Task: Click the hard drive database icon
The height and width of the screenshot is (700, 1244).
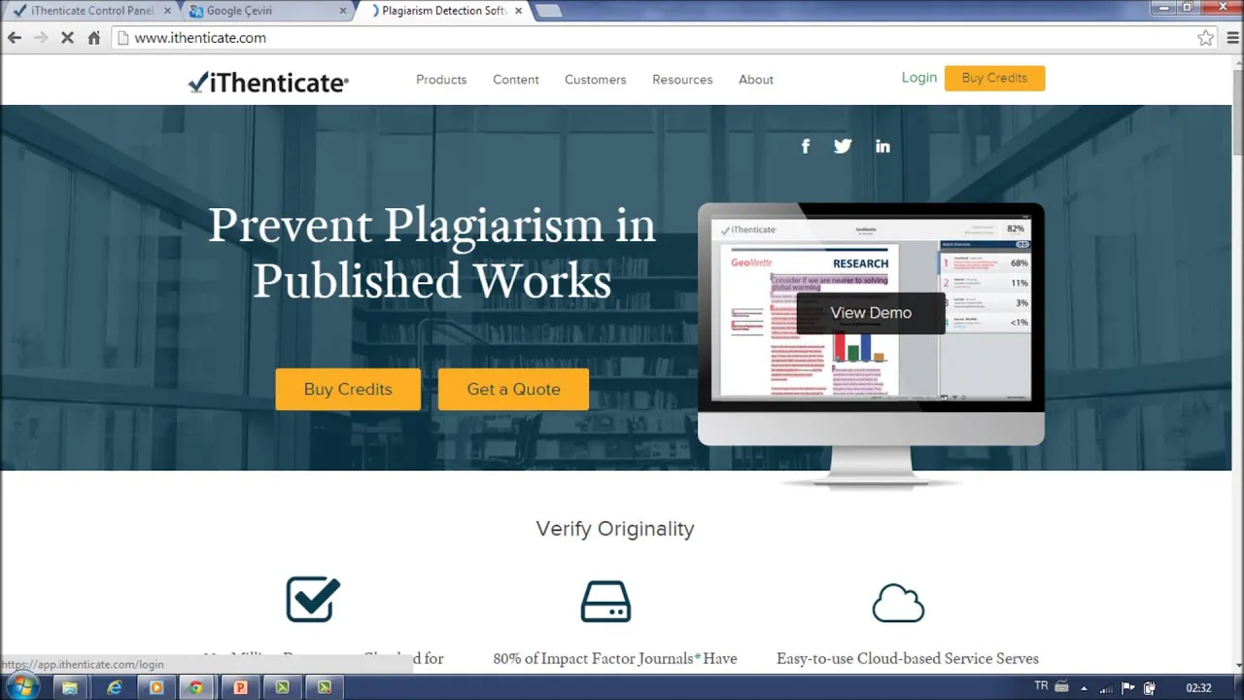Action: pos(605,601)
